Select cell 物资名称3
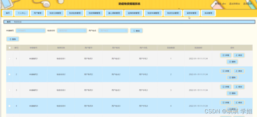This screenshot has width=257, height=117. click(x=61, y=90)
